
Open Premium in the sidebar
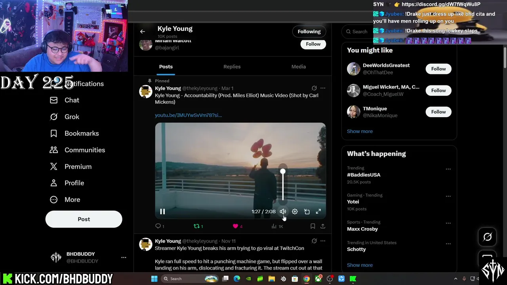pyautogui.click(x=71, y=167)
